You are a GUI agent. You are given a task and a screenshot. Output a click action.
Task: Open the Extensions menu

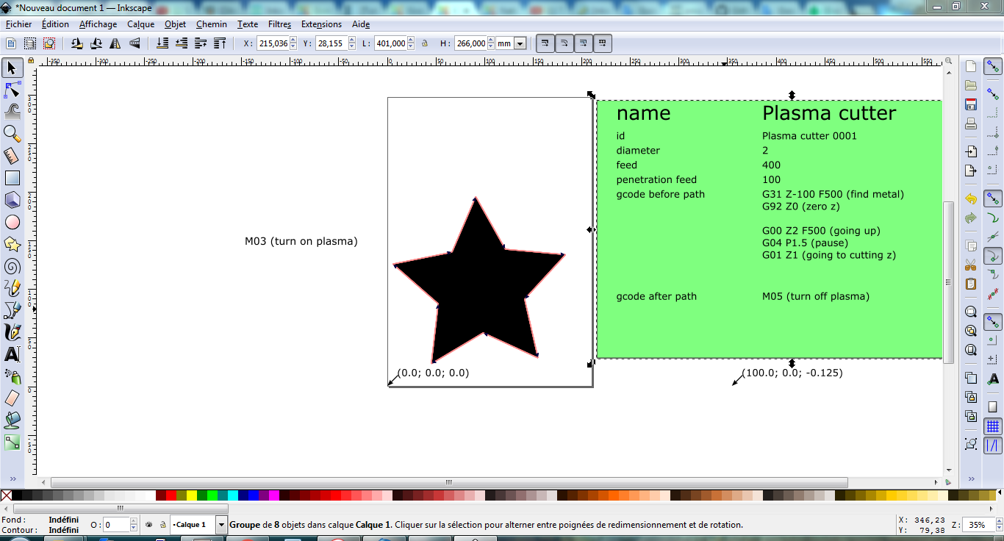click(x=321, y=24)
